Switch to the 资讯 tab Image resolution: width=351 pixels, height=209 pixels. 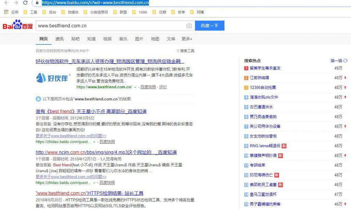point(60,39)
